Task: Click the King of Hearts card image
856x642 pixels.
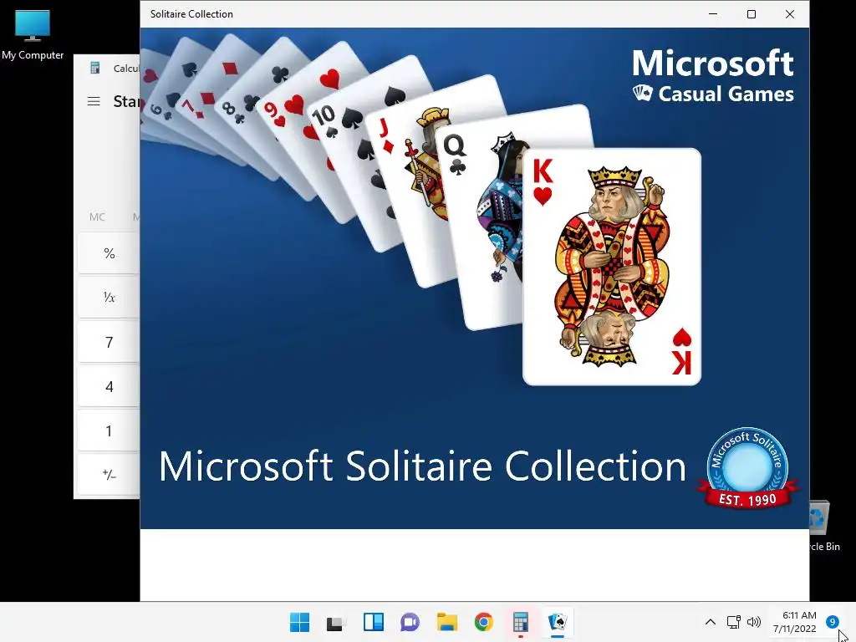Action: point(611,267)
